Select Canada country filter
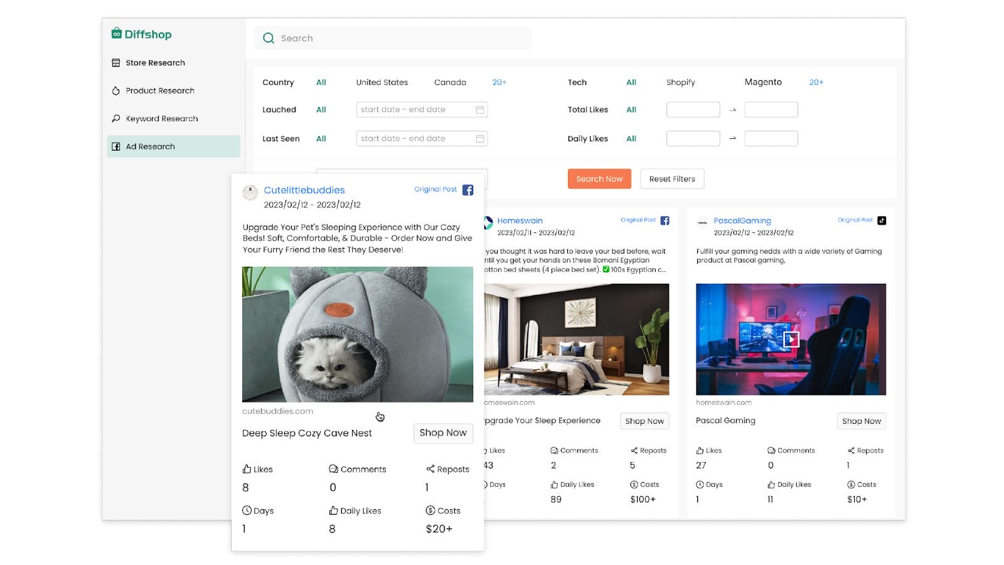The height and width of the screenshot is (565, 1004). click(450, 82)
